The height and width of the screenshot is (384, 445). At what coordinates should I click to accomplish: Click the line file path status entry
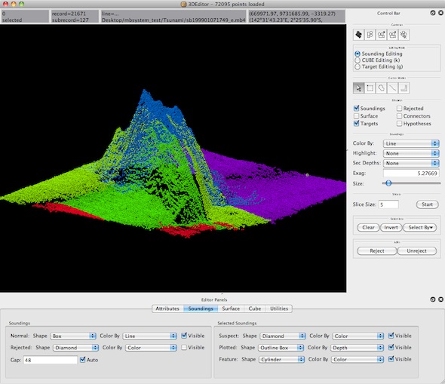click(x=173, y=17)
